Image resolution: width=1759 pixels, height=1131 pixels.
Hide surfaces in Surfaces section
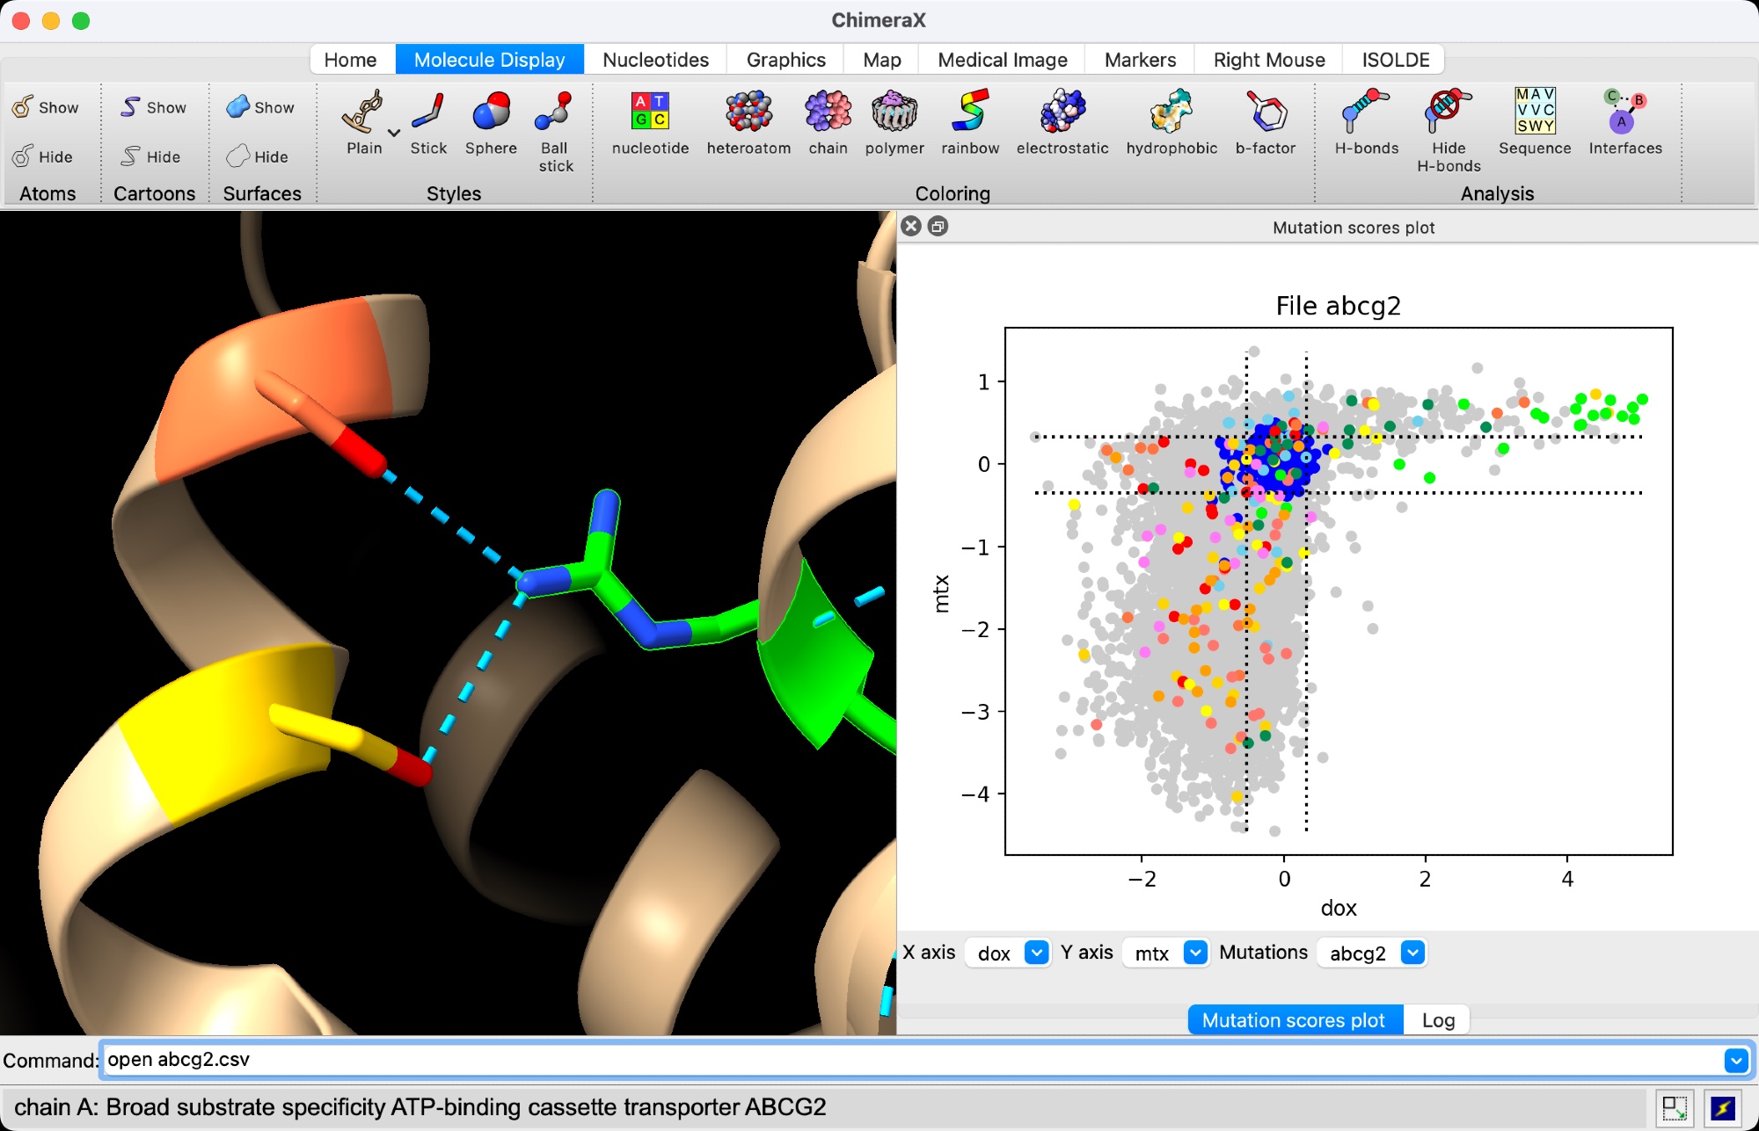point(258,156)
